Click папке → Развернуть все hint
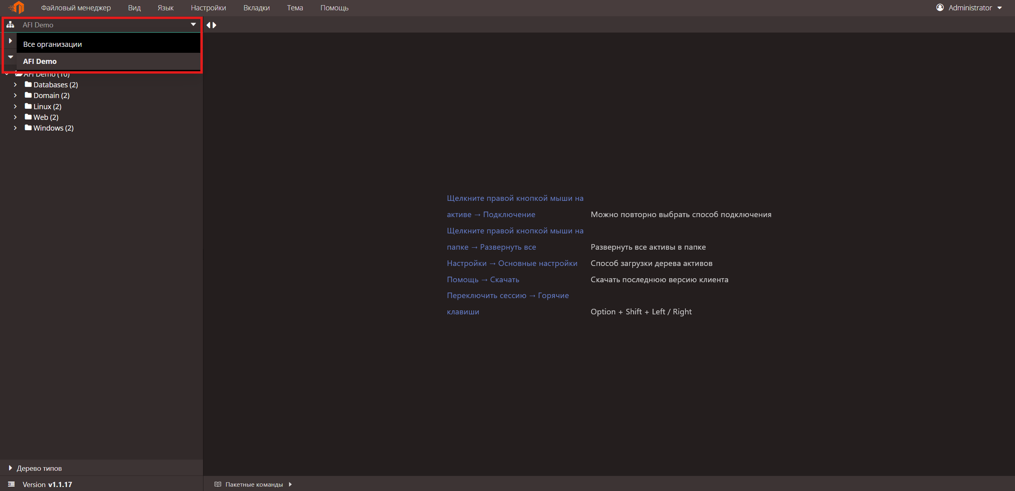Image resolution: width=1015 pixels, height=491 pixels. [x=491, y=247]
